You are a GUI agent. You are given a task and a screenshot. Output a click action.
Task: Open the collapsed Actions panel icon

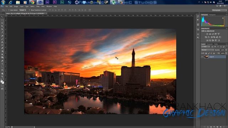click(x=198, y=20)
